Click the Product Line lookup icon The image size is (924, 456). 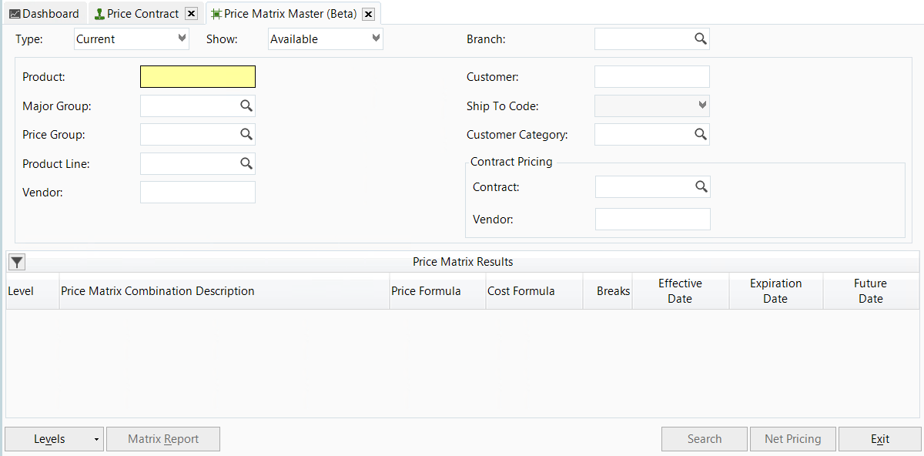coord(246,163)
